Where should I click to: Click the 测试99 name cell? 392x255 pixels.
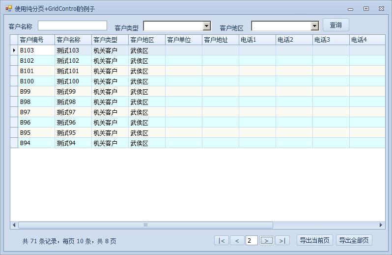[x=73, y=92]
